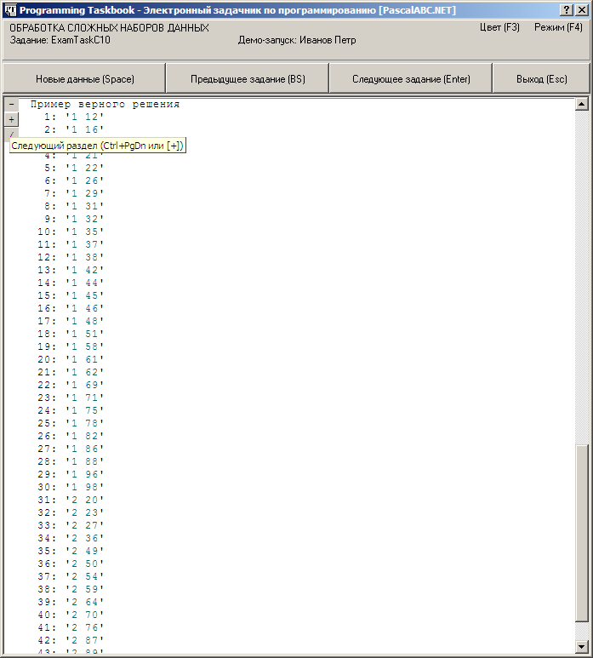This screenshot has height=658, width=593.
Task: Select line 14: '1 44'
Action: (x=71, y=283)
